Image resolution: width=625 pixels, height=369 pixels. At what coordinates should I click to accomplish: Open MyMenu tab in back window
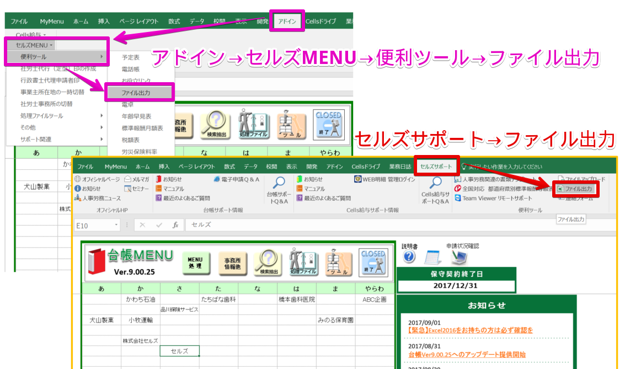(52, 21)
